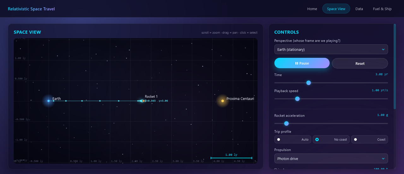Click the SPACE VIEW panel heading
This screenshot has width=404, height=174.
[27, 32]
